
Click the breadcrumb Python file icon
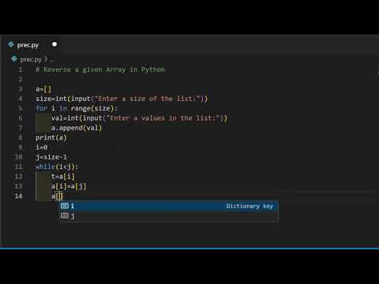click(x=14, y=59)
